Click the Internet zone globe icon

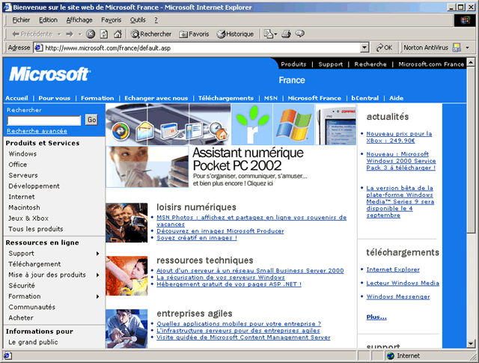tap(391, 356)
